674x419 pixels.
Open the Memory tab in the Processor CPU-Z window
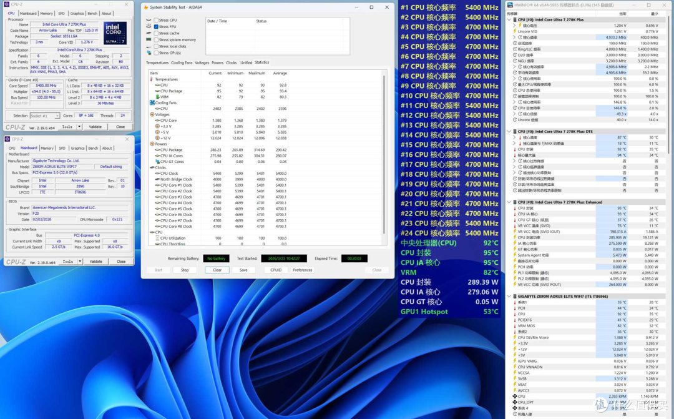click(x=46, y=13)
